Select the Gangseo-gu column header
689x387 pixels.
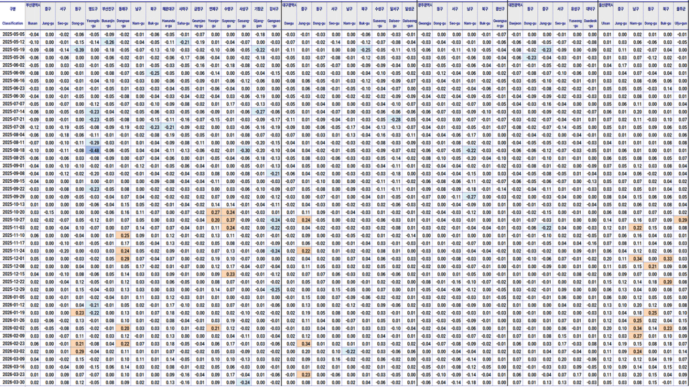tap(274, 23)
